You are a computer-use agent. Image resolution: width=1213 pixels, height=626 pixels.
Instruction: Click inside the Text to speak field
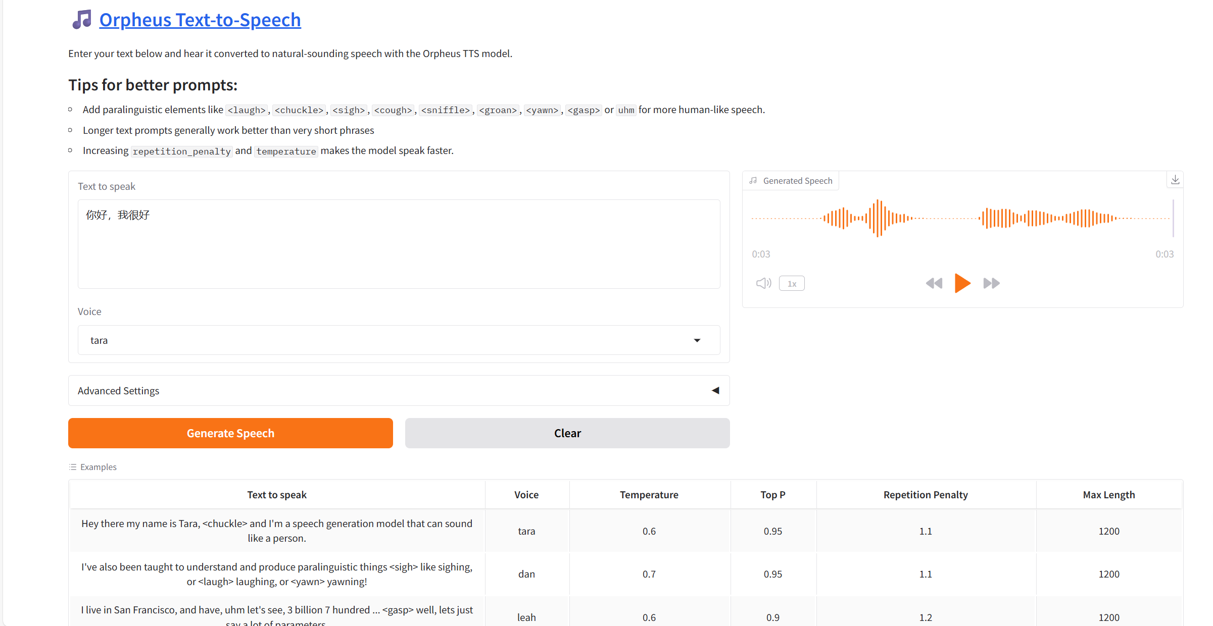[398, 244]
